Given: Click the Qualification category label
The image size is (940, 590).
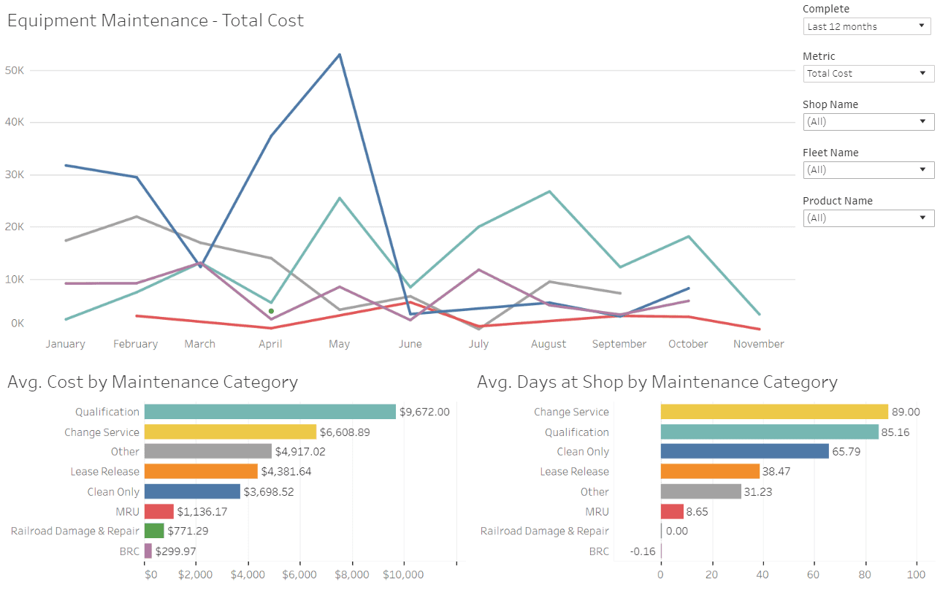Looking at the screenshot, I should click(x=107, y=411).
